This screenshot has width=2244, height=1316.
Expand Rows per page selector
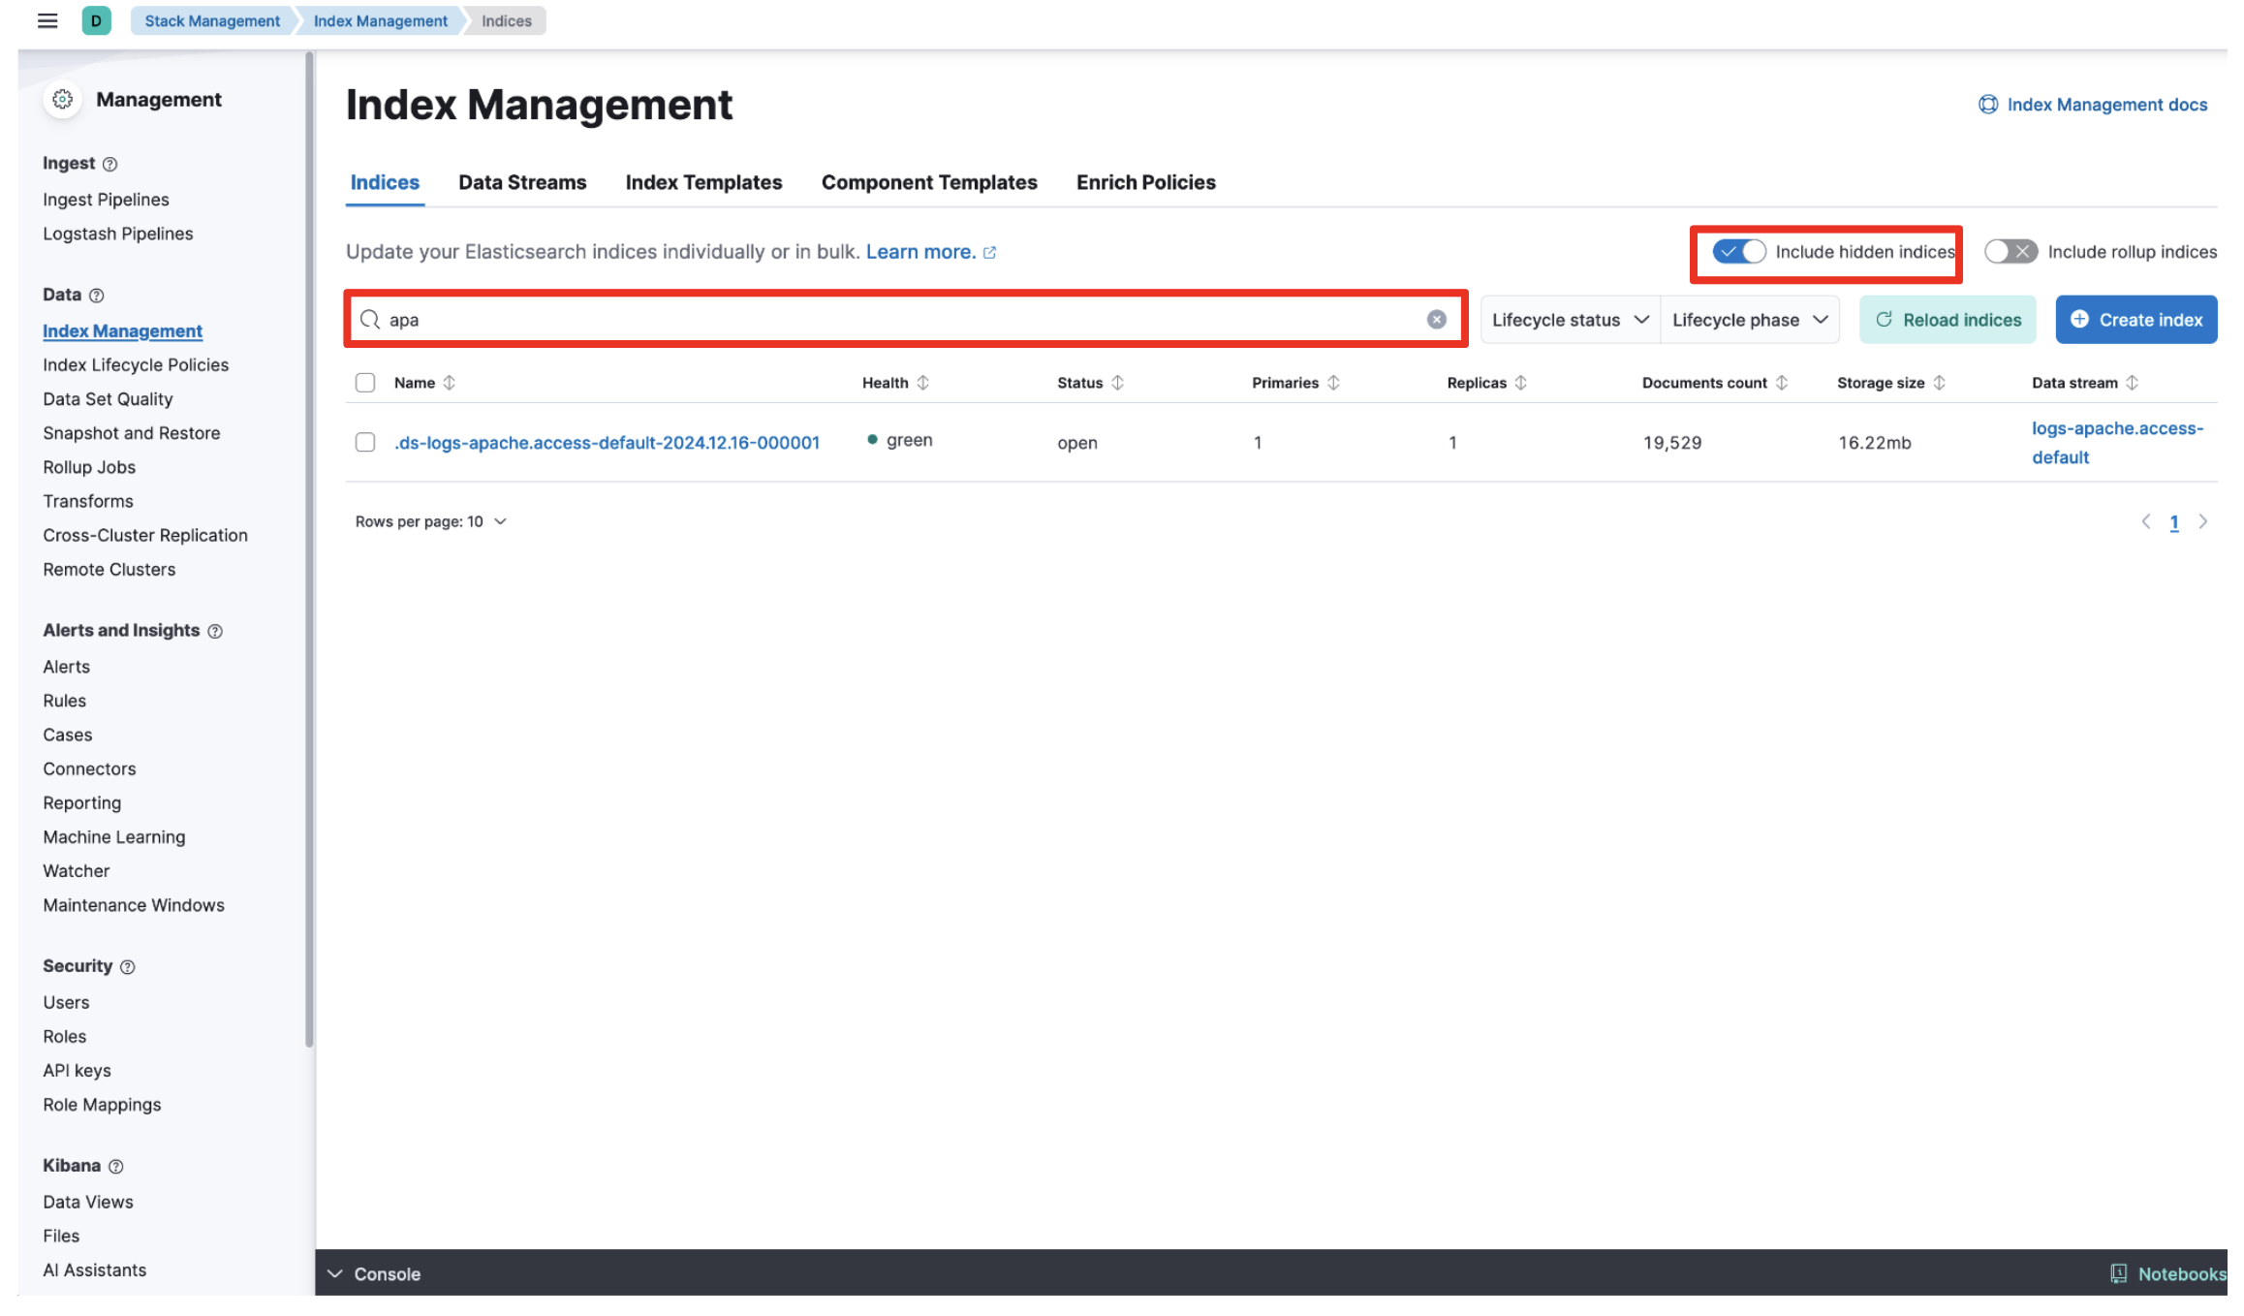(x=431, y=522)
